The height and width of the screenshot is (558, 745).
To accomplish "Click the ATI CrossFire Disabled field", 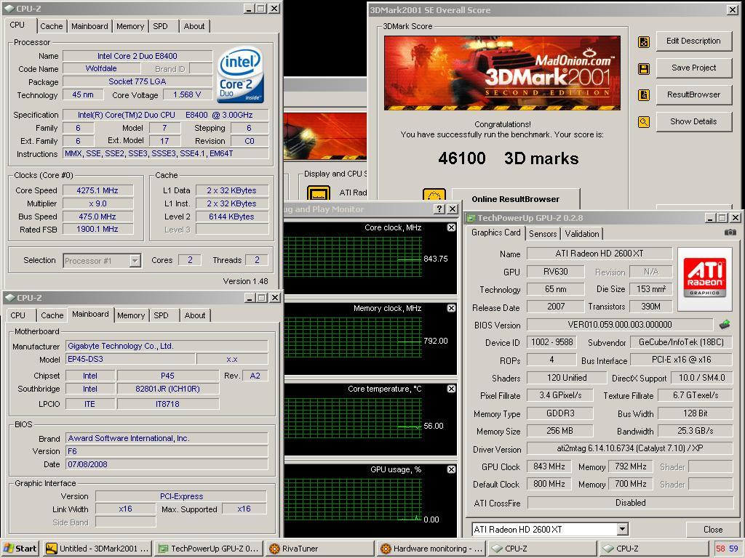I will (630, 503).
